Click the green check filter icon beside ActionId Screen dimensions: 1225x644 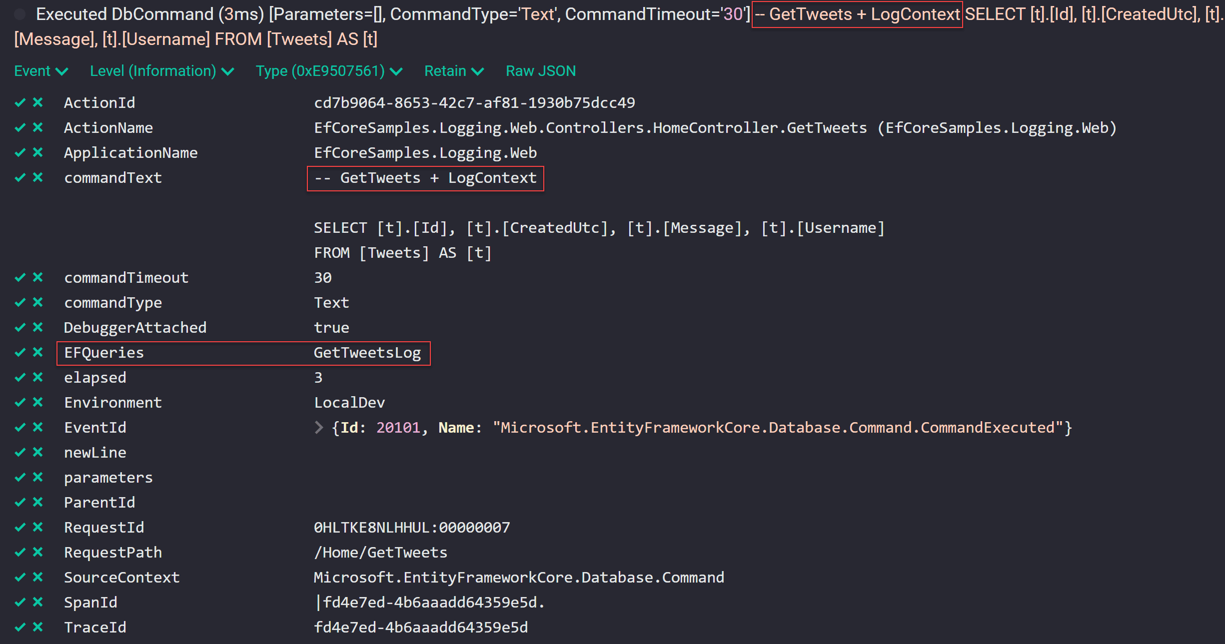pyautogui.click(x=20, y=102)
